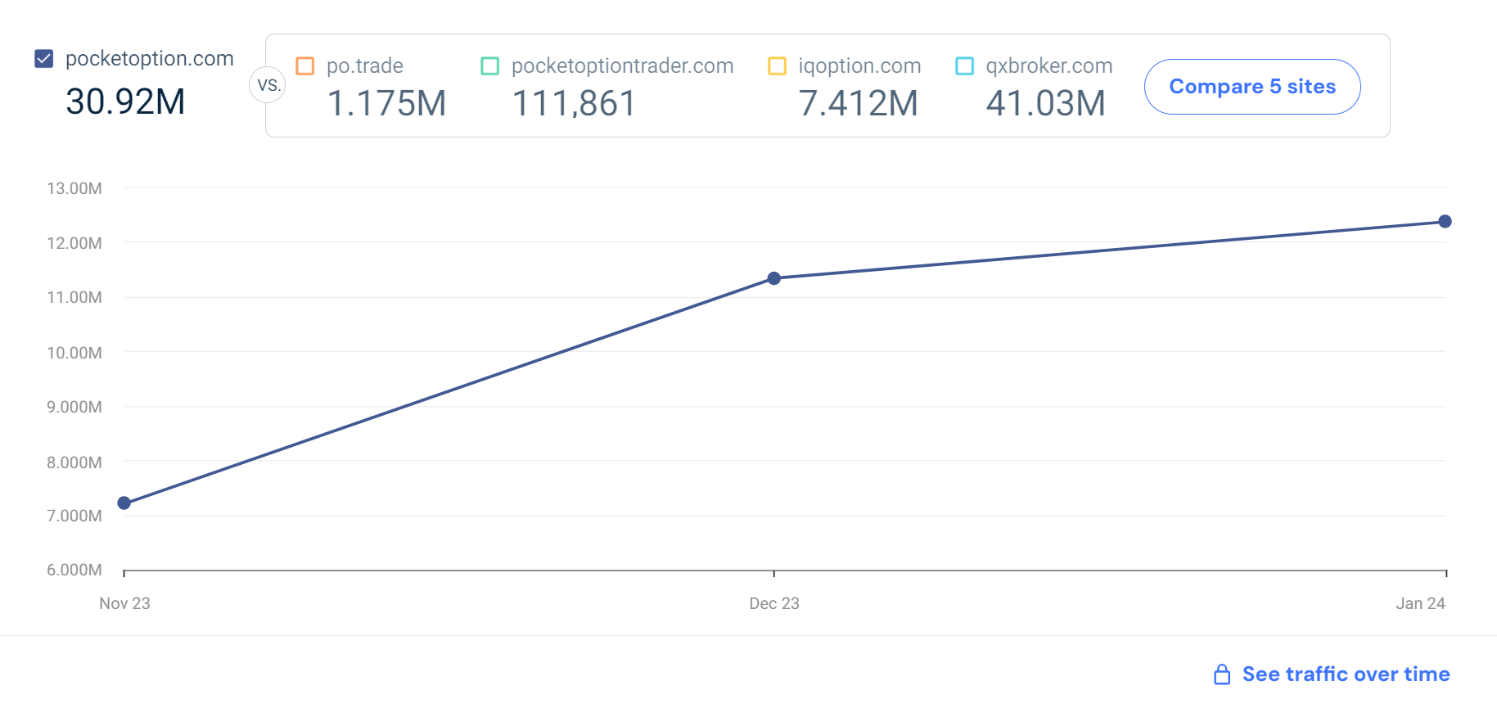Click the Dec 23 data point

pyautogui.click(x=774, y=278)
